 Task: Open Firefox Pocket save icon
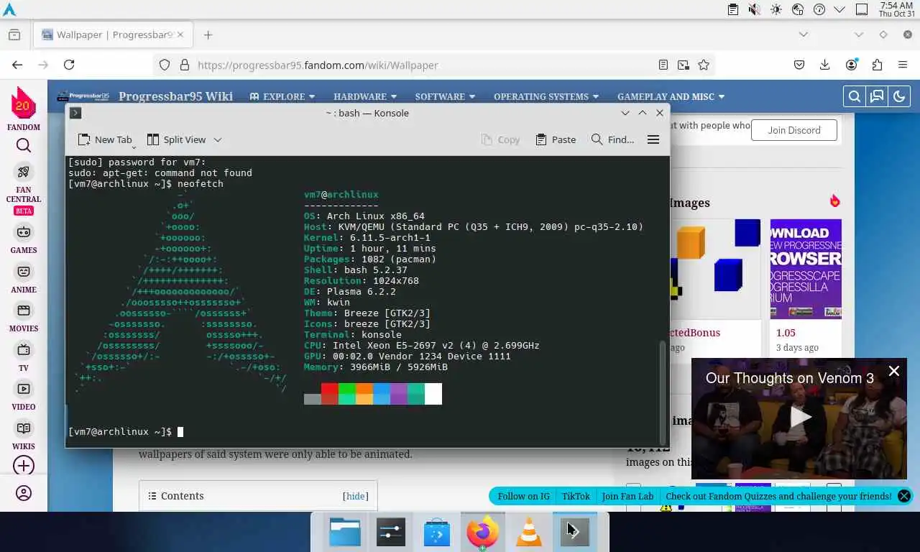pyautogui.click(x=799, y=65)
